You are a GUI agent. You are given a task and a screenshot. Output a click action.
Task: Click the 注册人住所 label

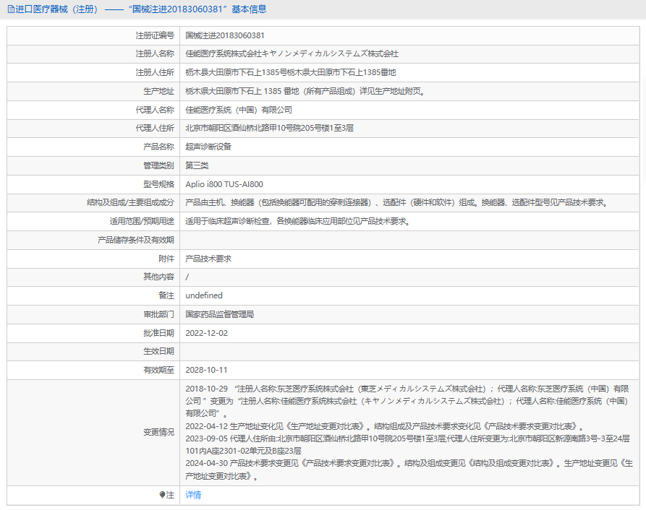(x=155, y=72)
